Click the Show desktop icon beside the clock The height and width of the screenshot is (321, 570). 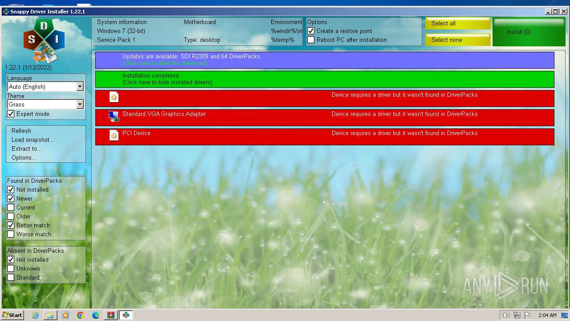click(x=565, y=315)
